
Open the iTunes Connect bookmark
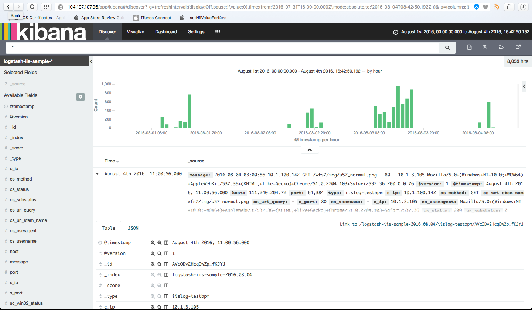point(152,18)
